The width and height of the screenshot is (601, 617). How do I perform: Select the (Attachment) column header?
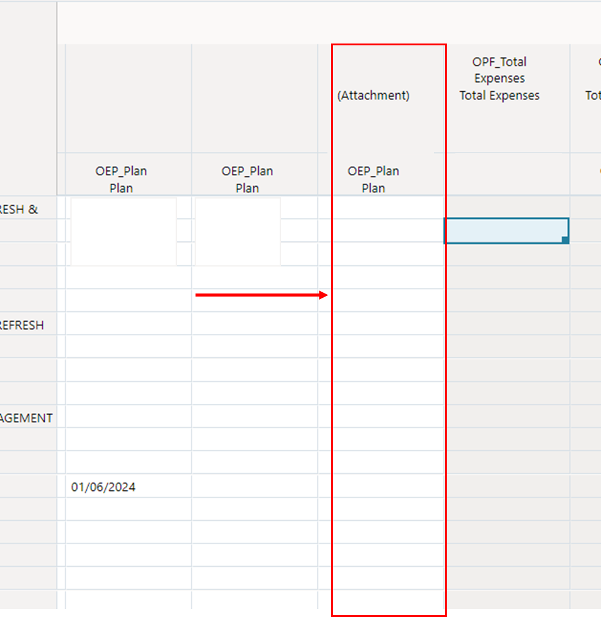point(373,95)
